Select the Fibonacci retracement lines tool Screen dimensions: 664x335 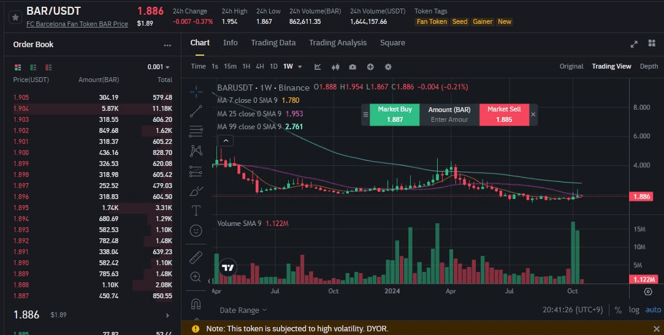pyautogui.click(x=196, y=132)
